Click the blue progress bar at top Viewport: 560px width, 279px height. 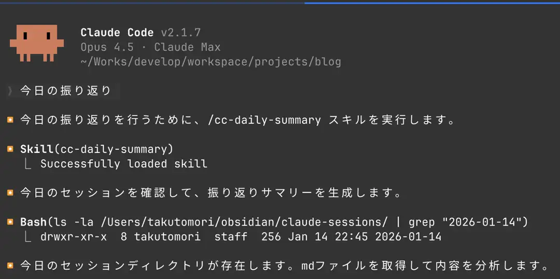click(432, 3)
